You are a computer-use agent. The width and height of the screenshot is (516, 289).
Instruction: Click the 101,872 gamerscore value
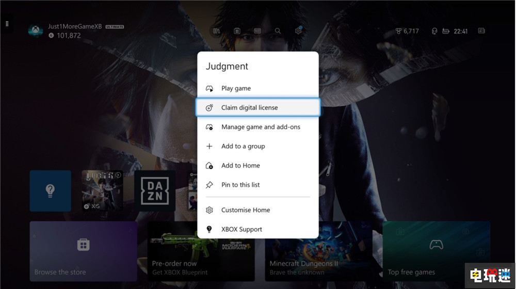tap(69, 36)
